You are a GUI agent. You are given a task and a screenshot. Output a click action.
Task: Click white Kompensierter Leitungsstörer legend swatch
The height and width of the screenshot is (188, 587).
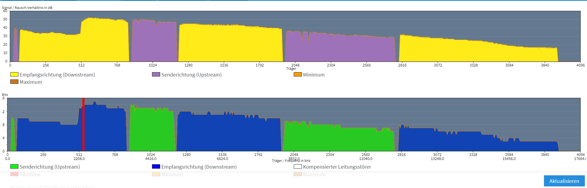[298, 167]
